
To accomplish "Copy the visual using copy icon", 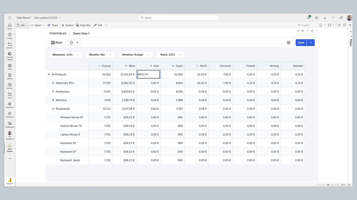I will point(303,31).
